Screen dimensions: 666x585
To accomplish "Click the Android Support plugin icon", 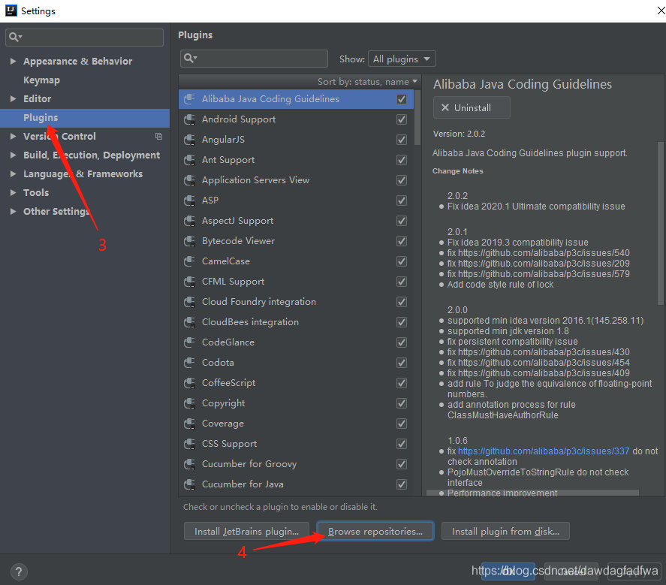I will pos(189,119).
